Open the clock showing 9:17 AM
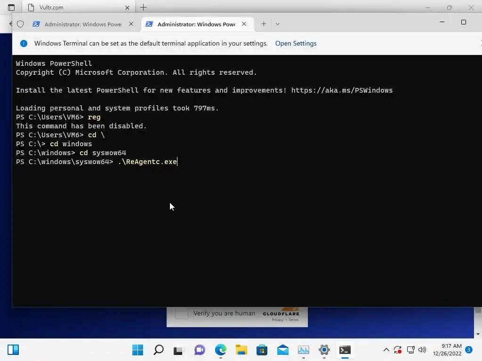The width and height of the screenshot is (482, 361). (x=447, y=350)
